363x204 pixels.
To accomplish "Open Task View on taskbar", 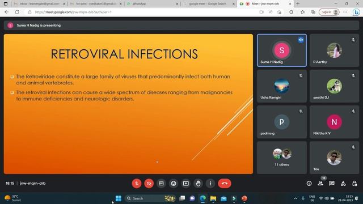I will [x=182, y=198].
